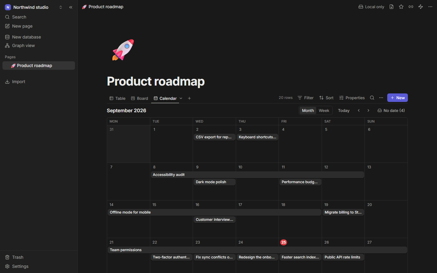This screenshot has height=273, width=437.
Task: Open the Trash
Action: [39, 257]
